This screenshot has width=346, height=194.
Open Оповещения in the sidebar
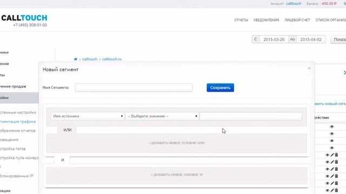9,140
